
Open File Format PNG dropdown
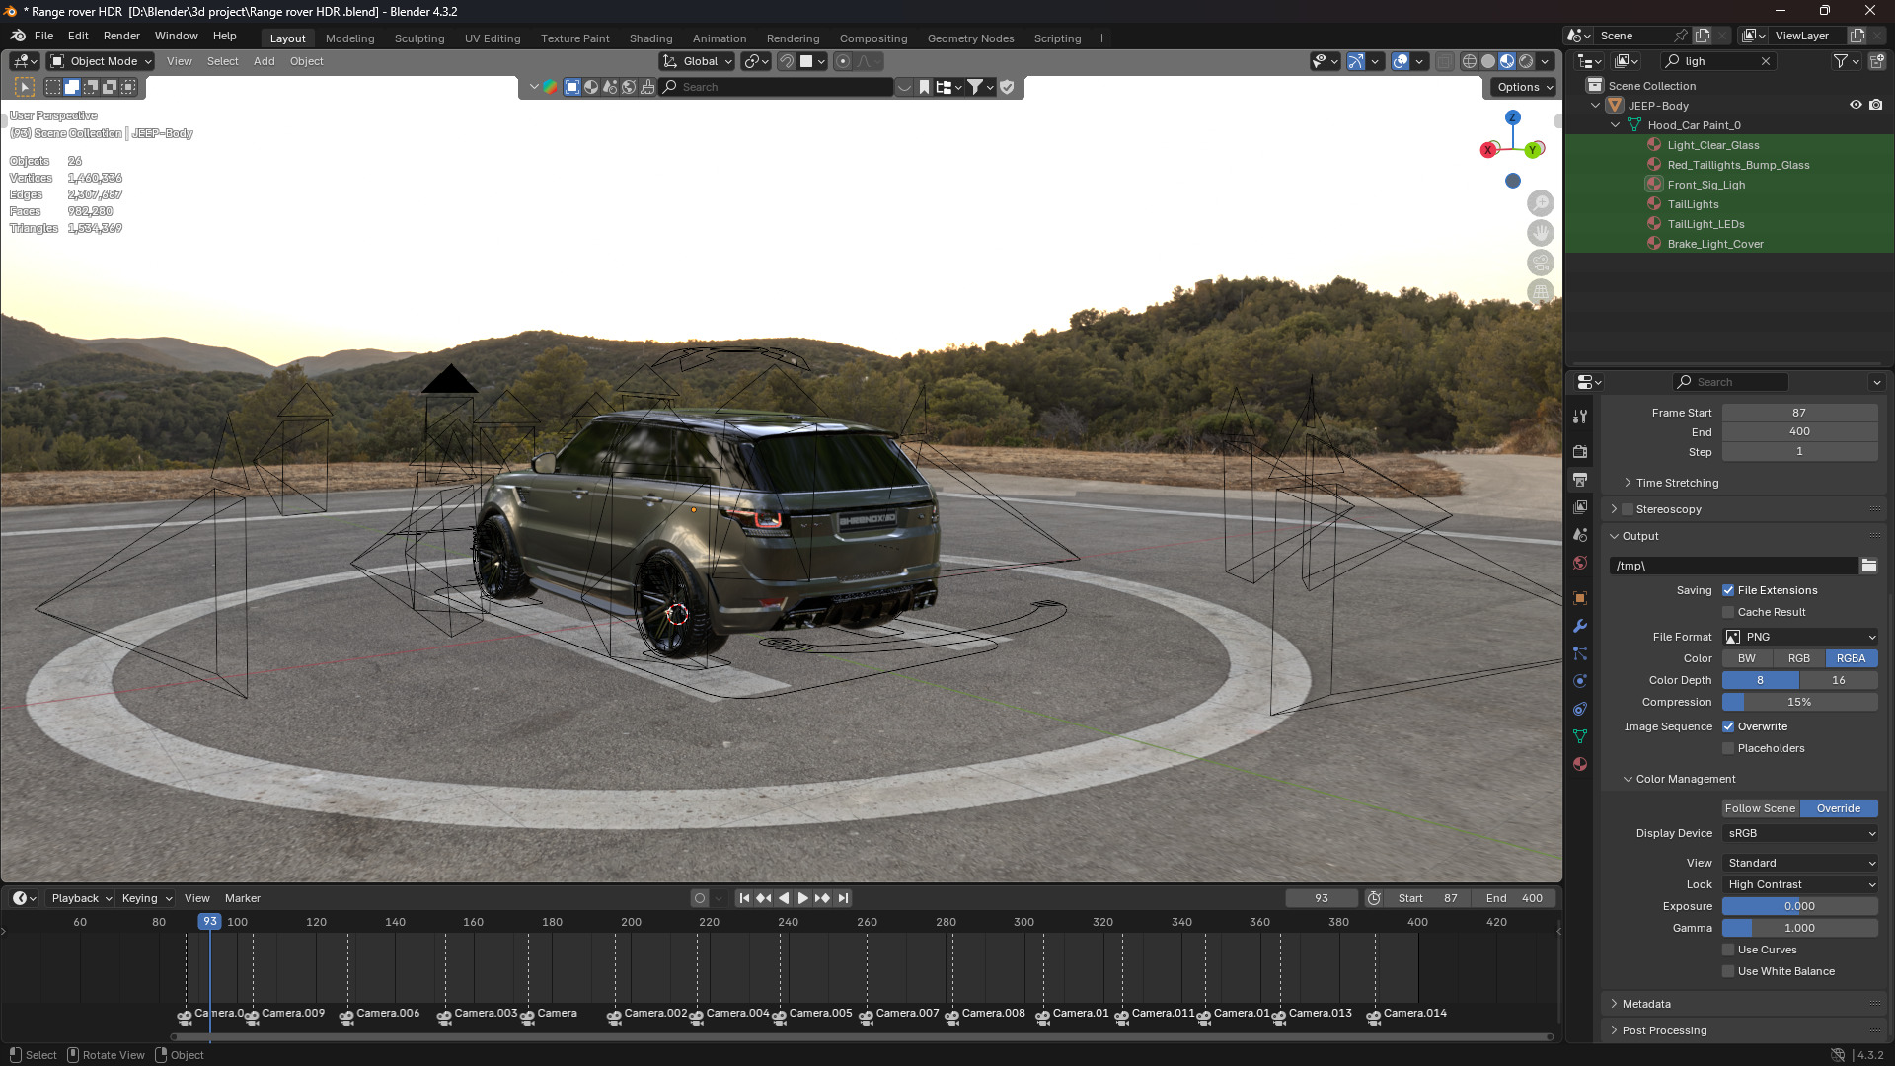(1800, 637)
